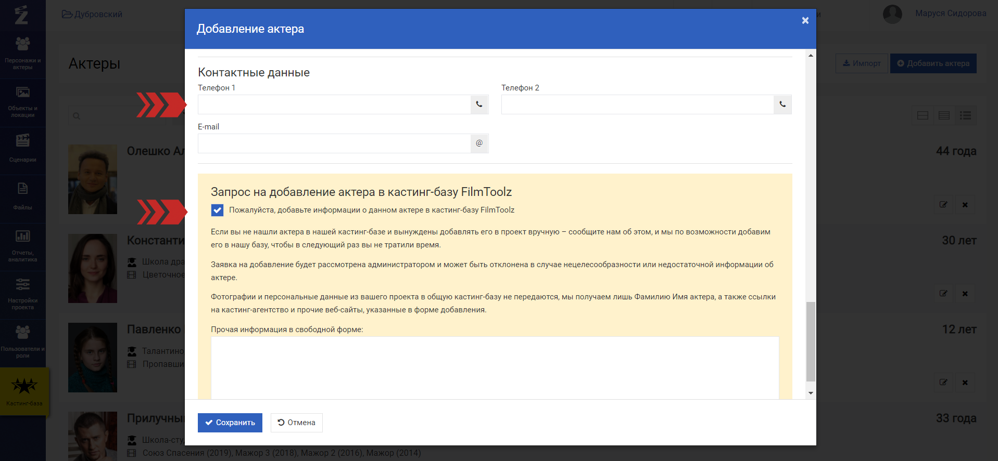Viewport: 998px width, 461px height.
Task: Open Прилучный actor photo thumbnail
Action: (93, 436)
